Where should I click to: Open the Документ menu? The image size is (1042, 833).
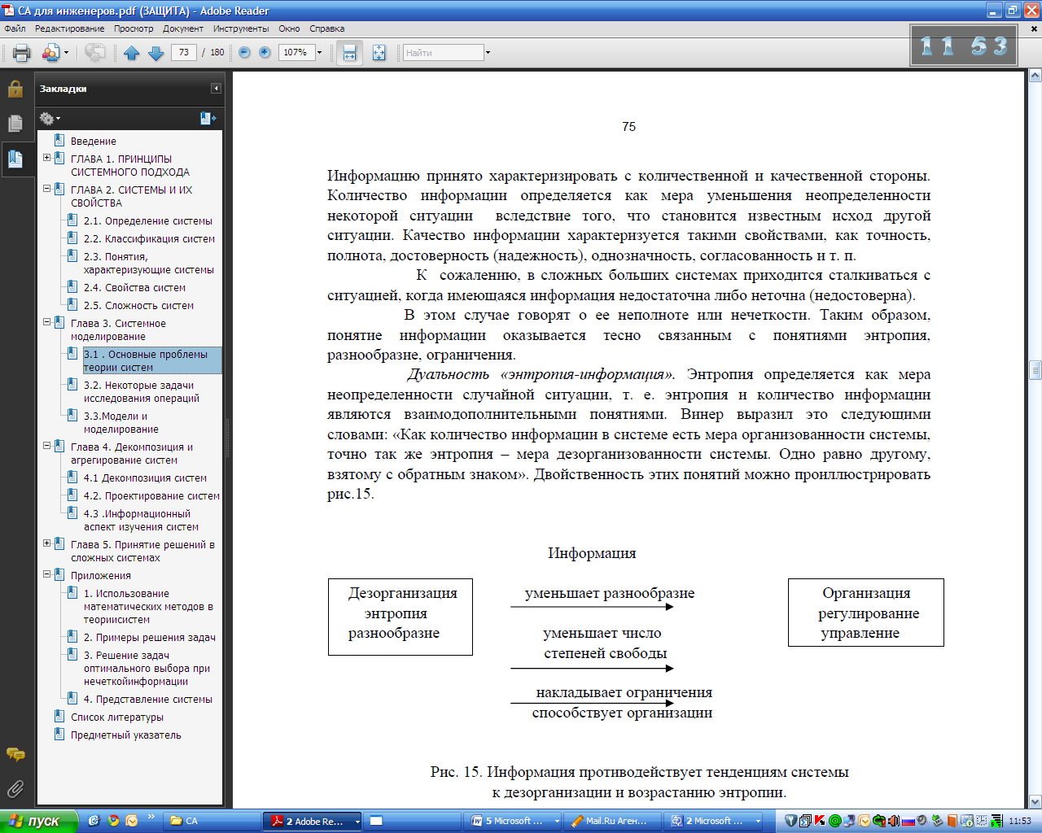(183, 28)
